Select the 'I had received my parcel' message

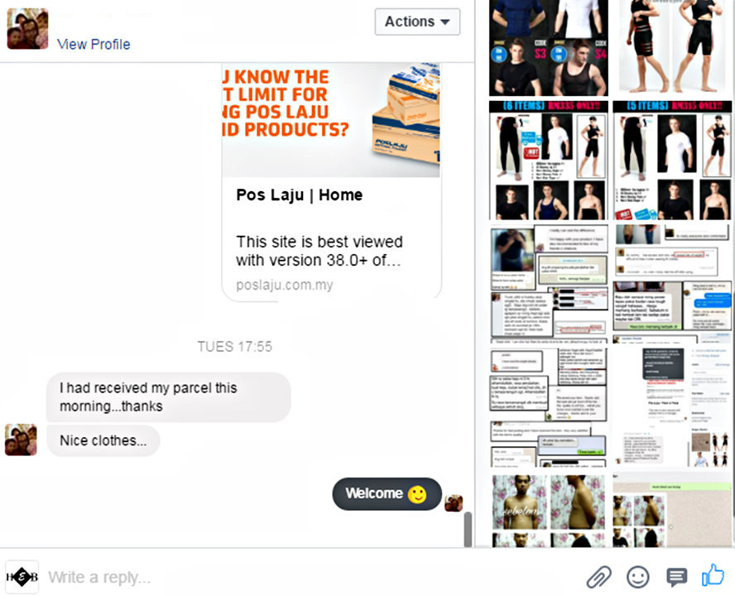click(x=168, y=397)
